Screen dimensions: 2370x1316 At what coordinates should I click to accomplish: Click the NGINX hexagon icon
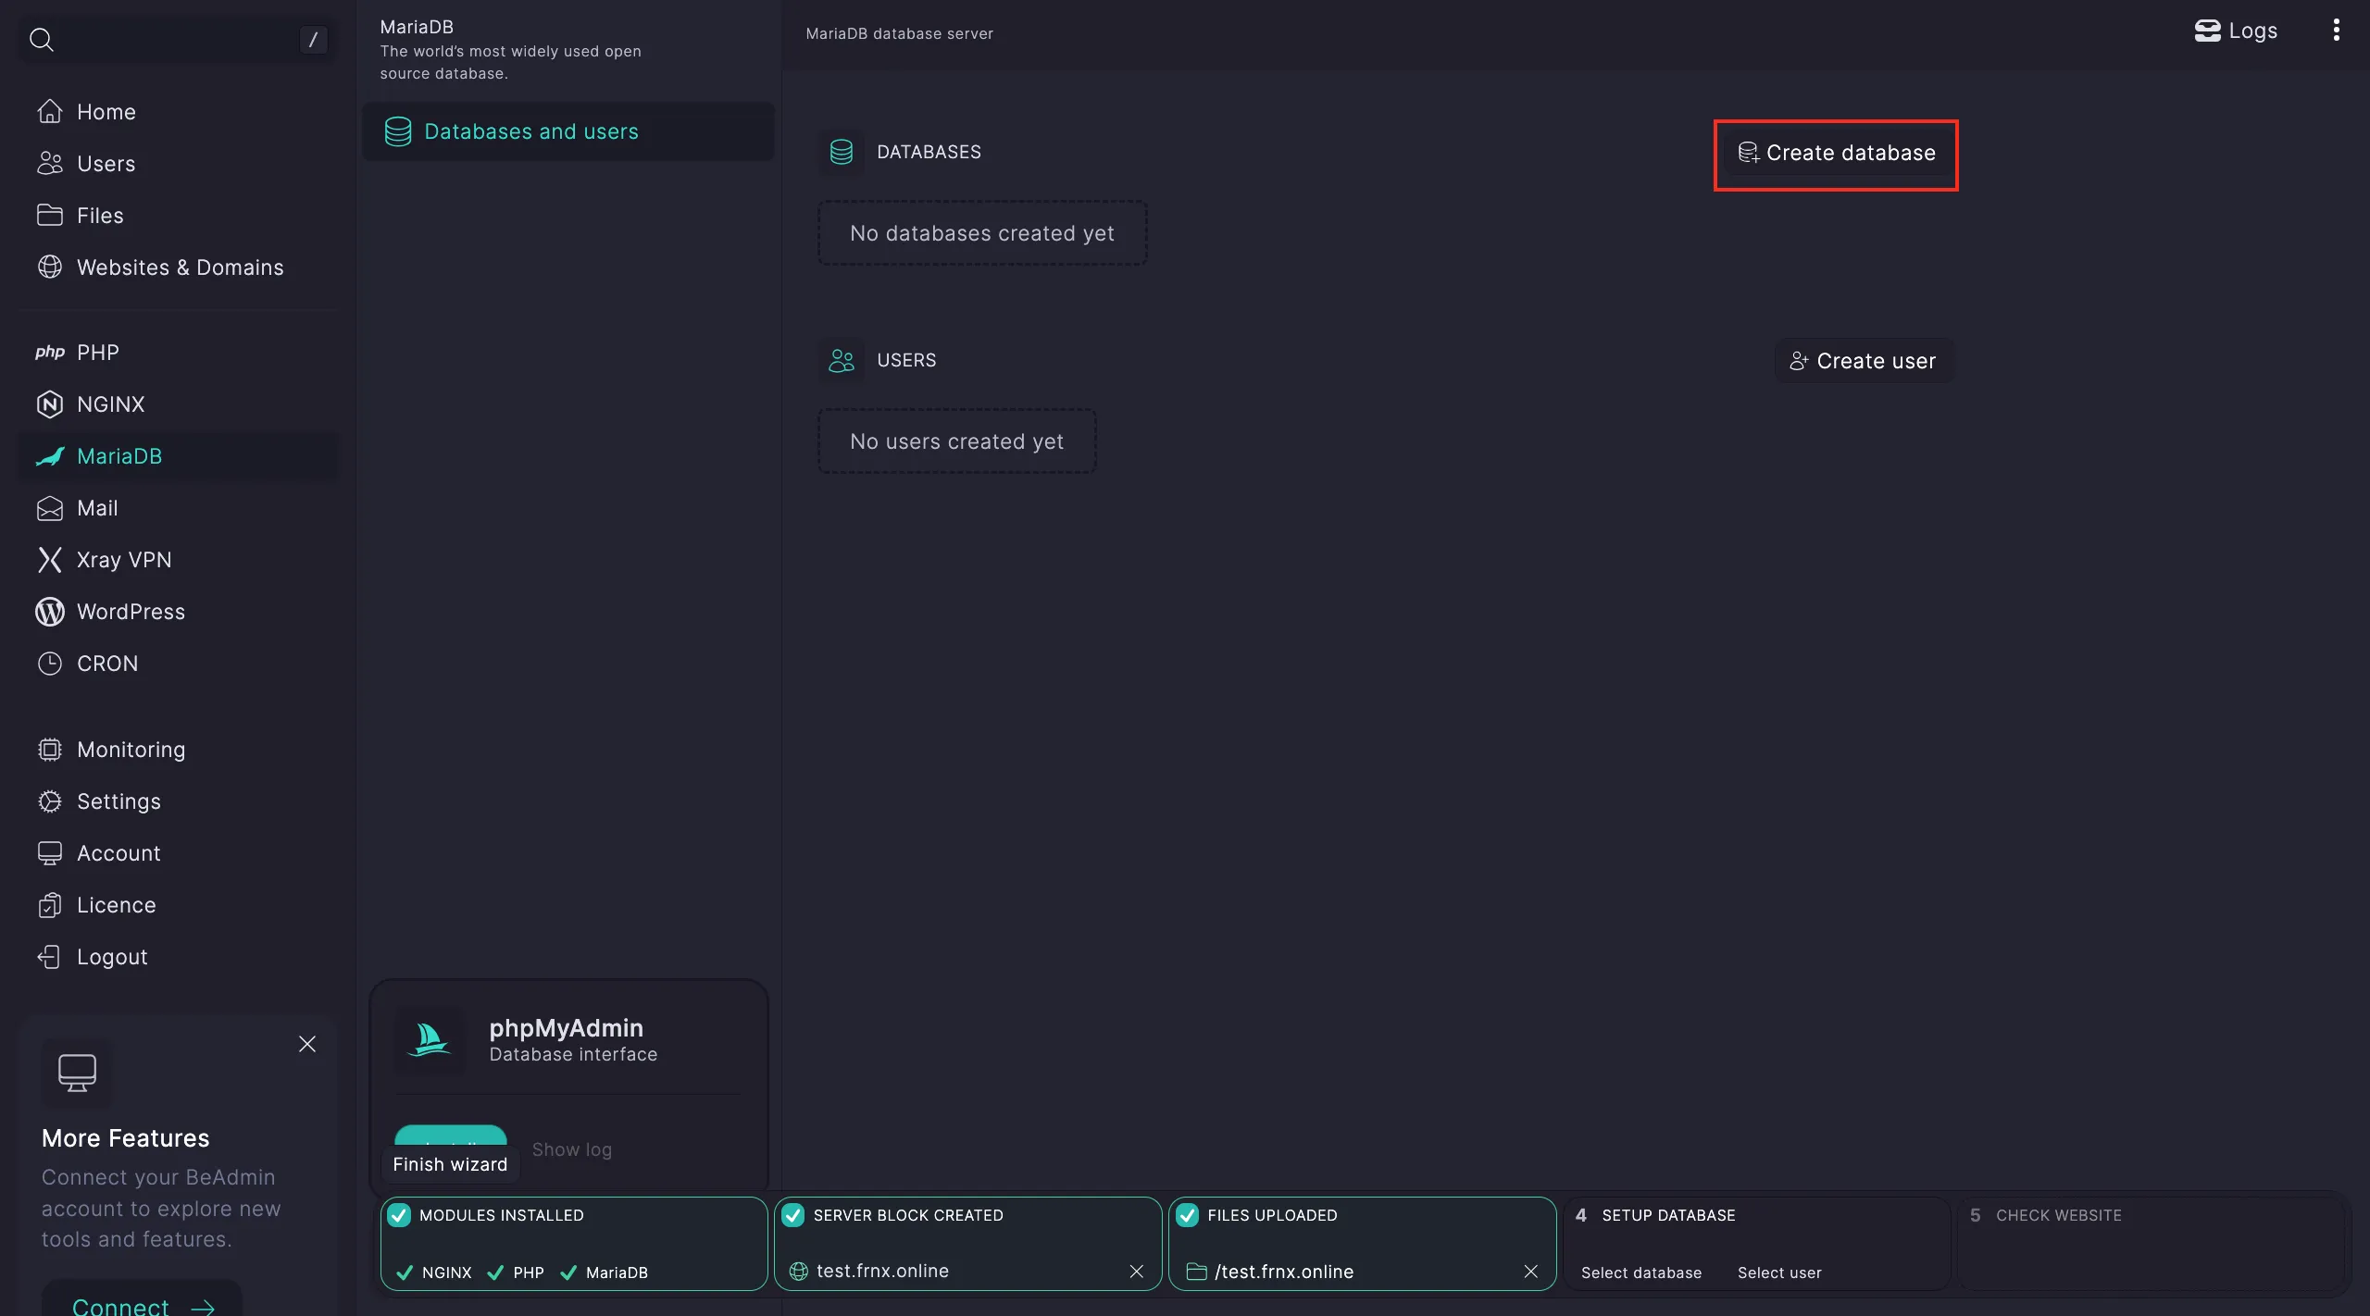pyautogui.click(x=50, y=404)
